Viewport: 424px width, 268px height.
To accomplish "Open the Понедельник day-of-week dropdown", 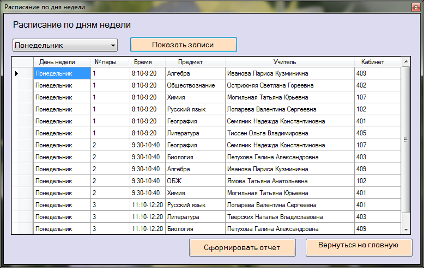I will 65,45.
